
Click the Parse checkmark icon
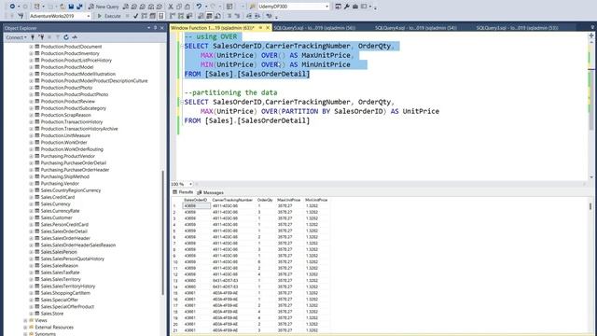[135, 16]
